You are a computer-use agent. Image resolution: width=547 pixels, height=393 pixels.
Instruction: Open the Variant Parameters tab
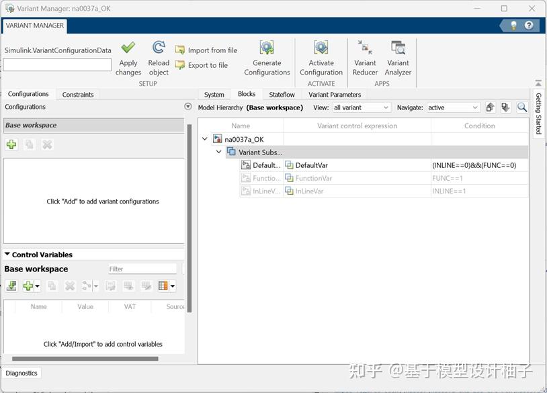click(x=335, y=95)
